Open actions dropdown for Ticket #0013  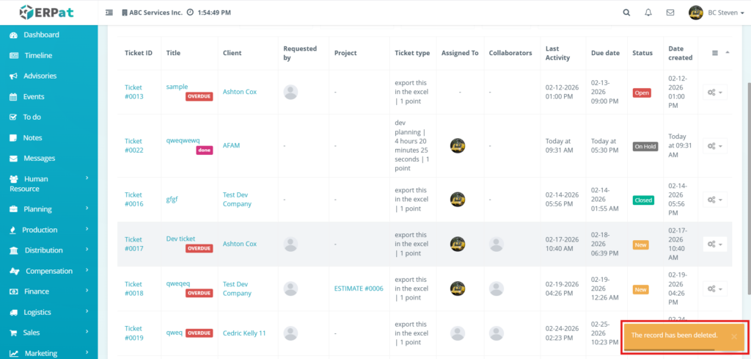[715, 93]
